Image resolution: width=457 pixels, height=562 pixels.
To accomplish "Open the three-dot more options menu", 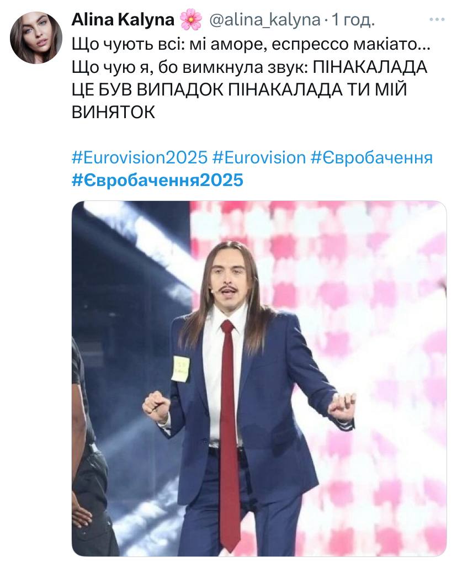I will [x=437, y=20].
